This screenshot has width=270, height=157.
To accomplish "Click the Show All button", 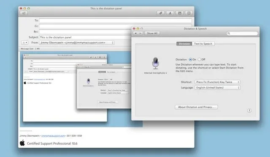I will coord(152,33).
